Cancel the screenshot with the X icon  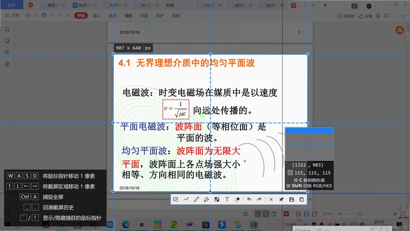point(271,200)
